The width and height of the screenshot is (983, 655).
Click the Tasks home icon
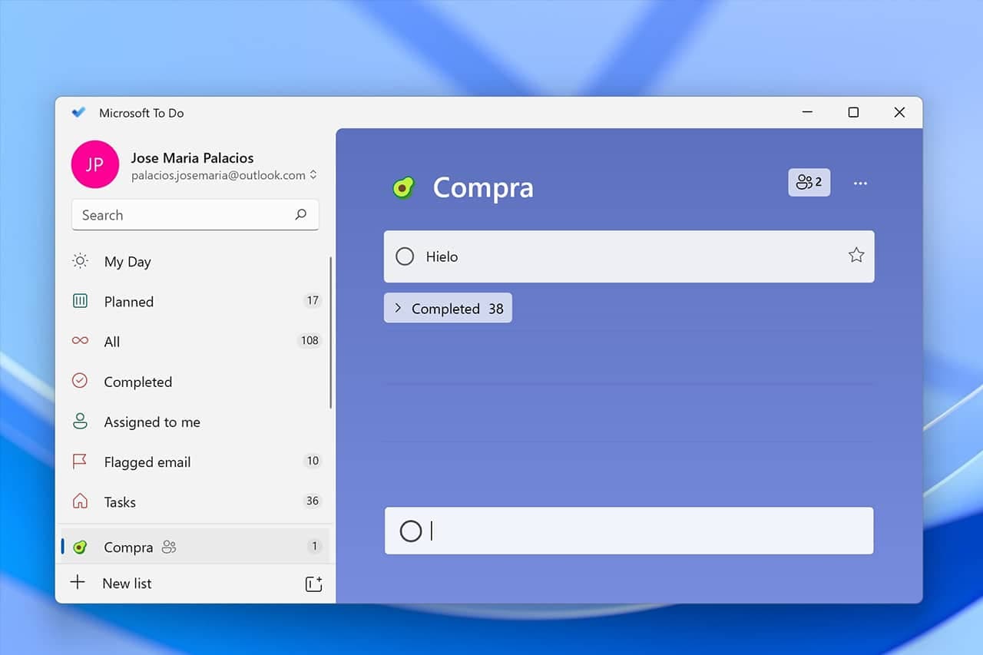(x=80, y=501)
